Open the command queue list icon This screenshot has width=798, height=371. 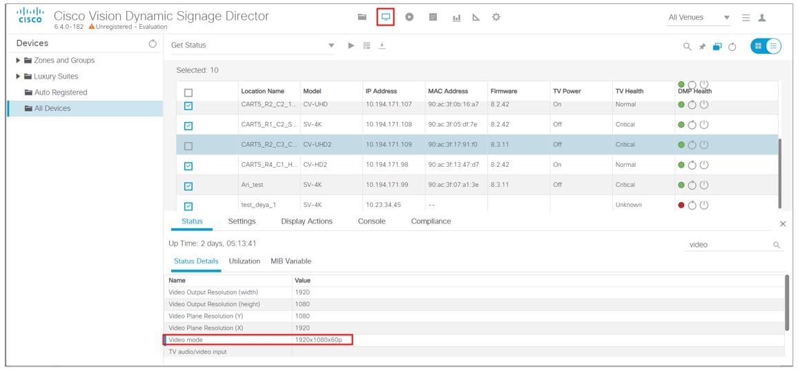[x=367, y=46]
